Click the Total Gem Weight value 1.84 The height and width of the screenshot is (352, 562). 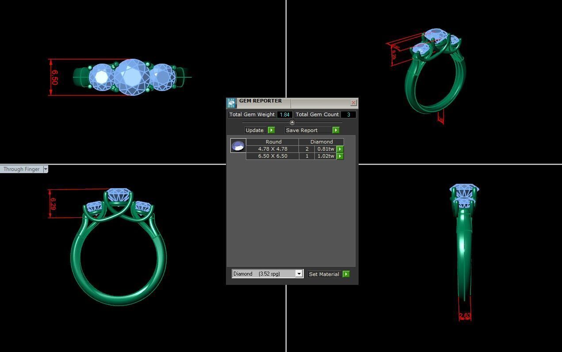[x=285, y=114]
